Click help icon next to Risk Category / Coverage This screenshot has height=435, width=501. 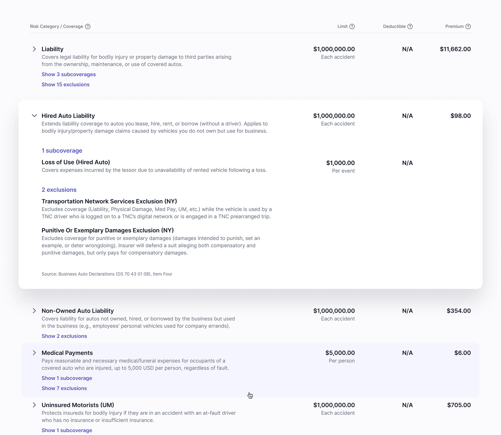click(88, 26)
